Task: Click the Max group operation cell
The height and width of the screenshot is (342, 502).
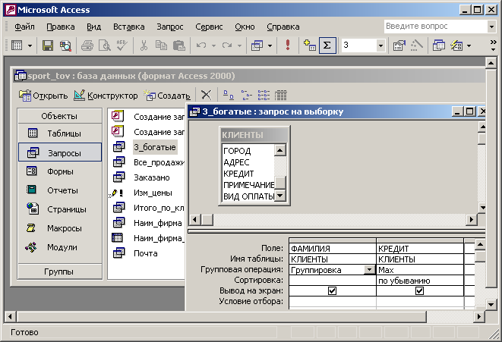Action: click(x=420, y=270)
